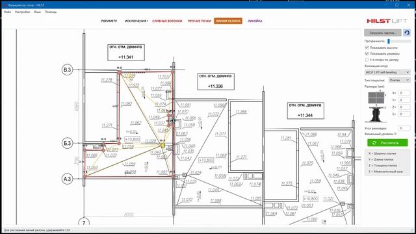The image size is (416, 234).
Task: Switch to the ПЕРИМЕТР tab
Action: (109, 21)
